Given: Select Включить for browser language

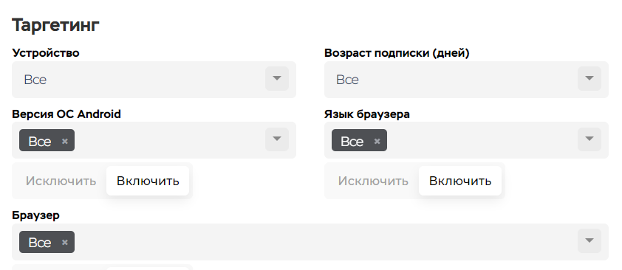Looking at the screenshot, I should pos(460,181).
